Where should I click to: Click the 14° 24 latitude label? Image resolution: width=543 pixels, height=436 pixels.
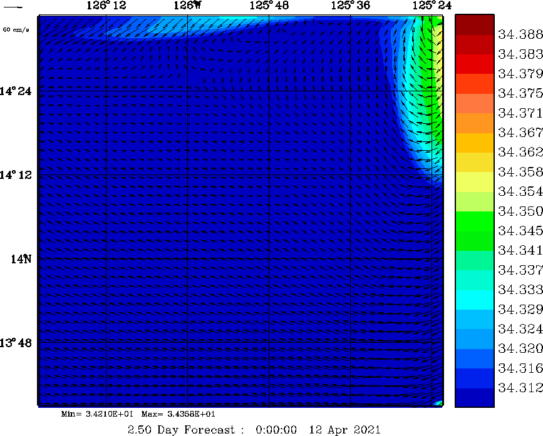click(16, 91)
